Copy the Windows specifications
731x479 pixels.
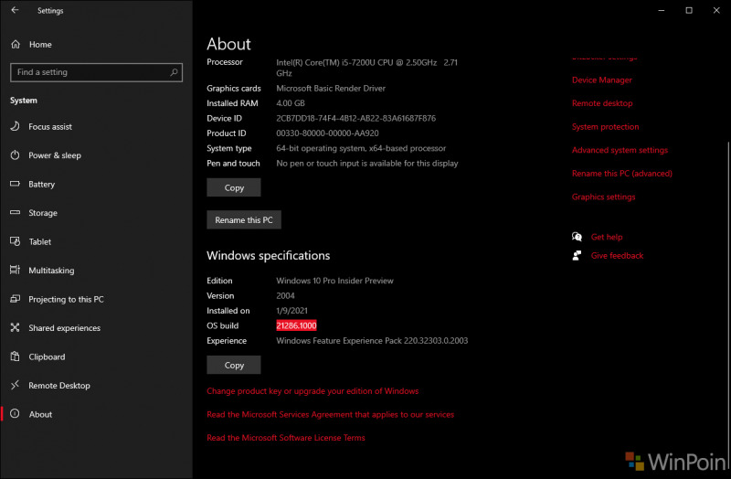coord(234,365)
